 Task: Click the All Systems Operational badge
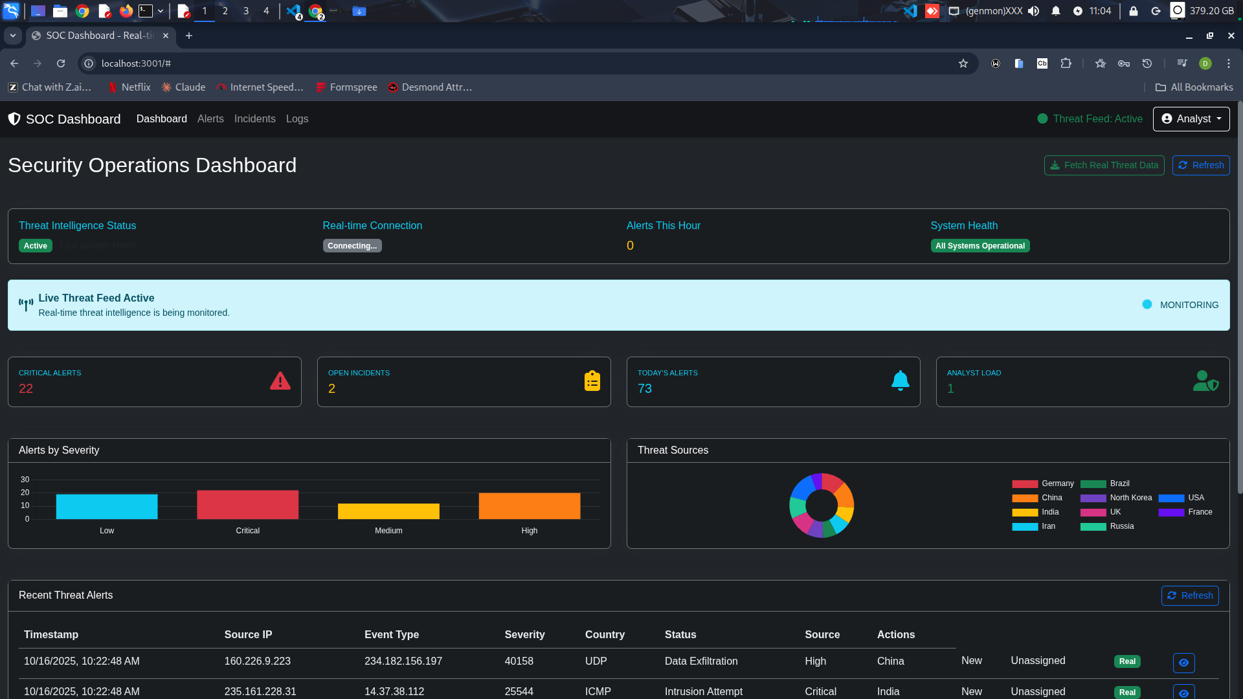[980, 246]
